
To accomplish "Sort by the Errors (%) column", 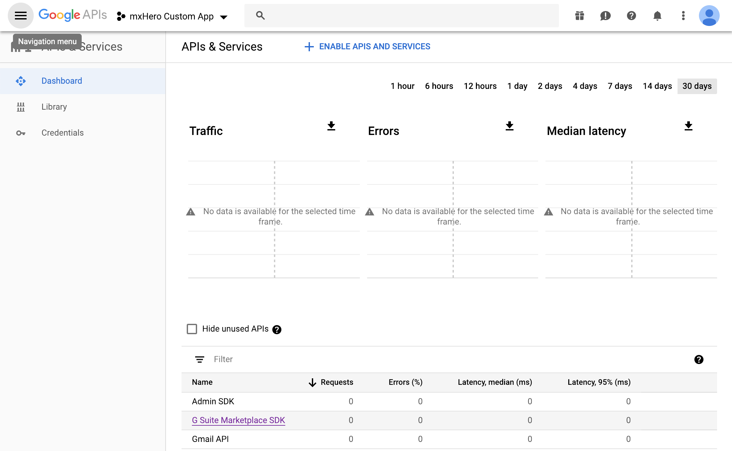I will pyautogui.click(x=405, y=382).
